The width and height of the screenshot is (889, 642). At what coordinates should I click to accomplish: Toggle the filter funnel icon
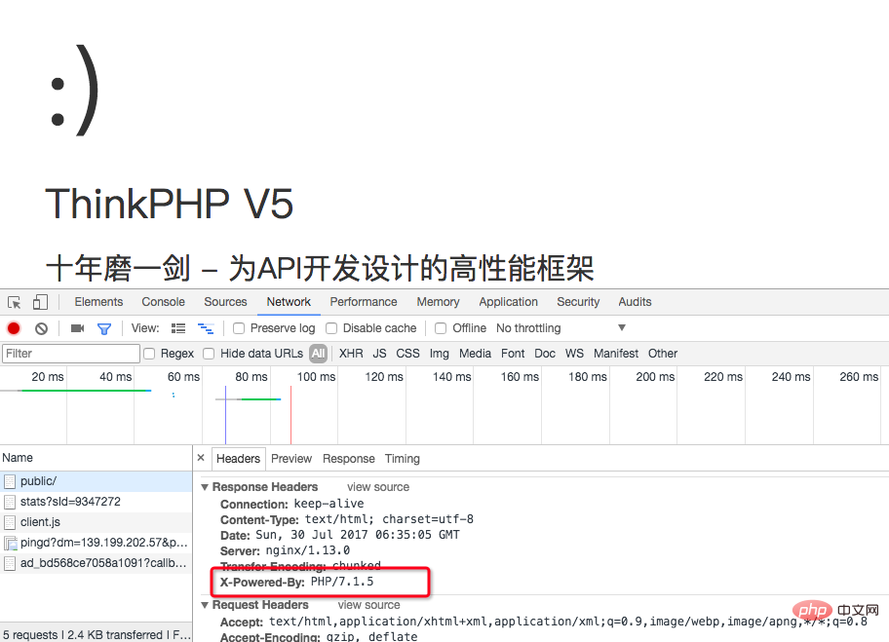click(104, 328)
